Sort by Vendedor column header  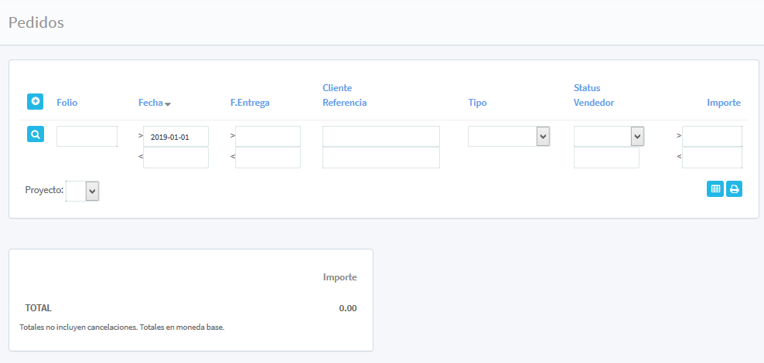coord(594,103)
